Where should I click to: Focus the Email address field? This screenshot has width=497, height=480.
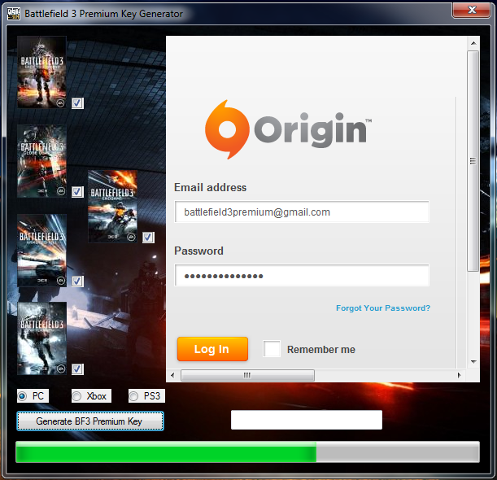pos(302,212)
